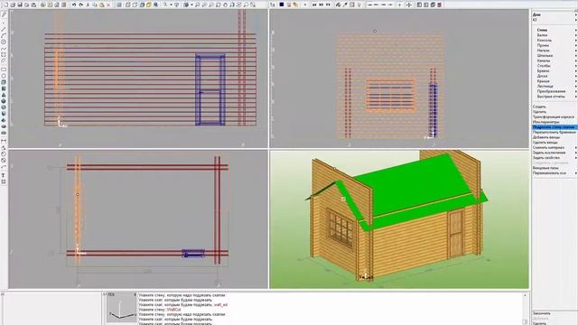The height and width of the screenshot is (325, 578).
Task: Open Задать свойства submenu
Action: click(555, 158)
